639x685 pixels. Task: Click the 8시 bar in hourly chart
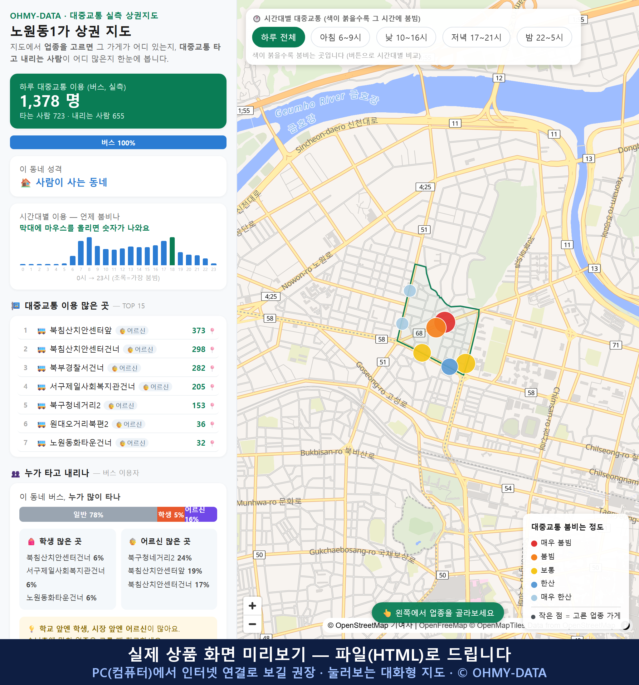89,251
